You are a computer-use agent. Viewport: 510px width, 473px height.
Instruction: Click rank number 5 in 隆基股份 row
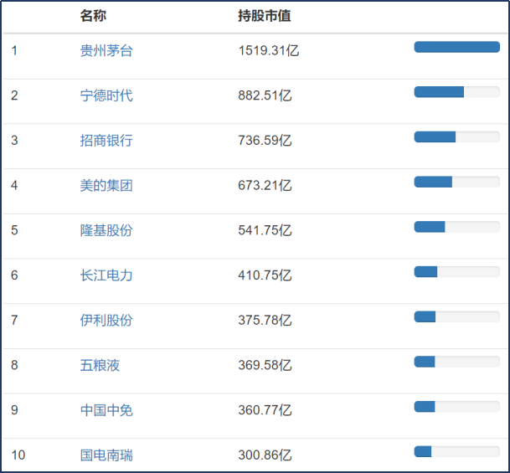pyautogui.click(x=14, y=230)
